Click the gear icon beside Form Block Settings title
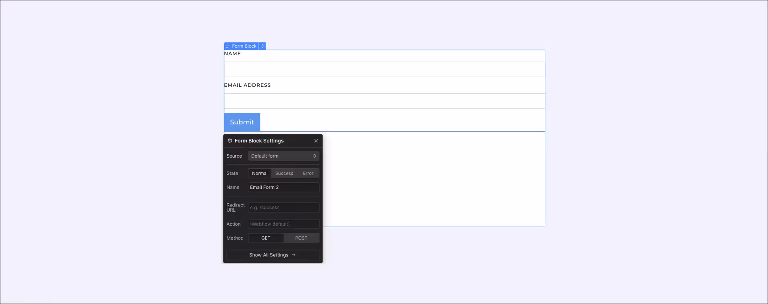 [x=230, y=141]
